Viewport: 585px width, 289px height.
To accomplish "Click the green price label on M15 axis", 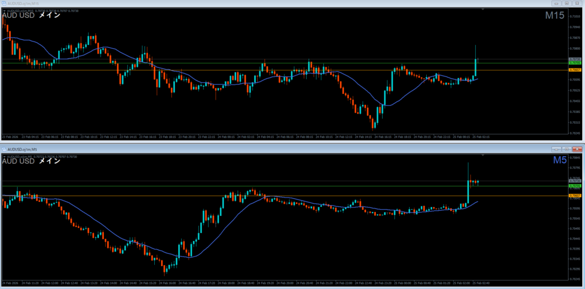I will [x=575, y=63].
